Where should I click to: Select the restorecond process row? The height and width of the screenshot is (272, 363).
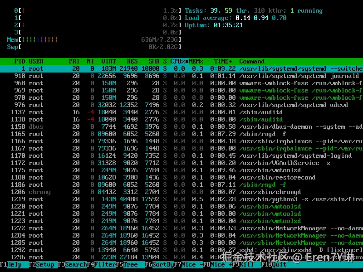point(181,177)
